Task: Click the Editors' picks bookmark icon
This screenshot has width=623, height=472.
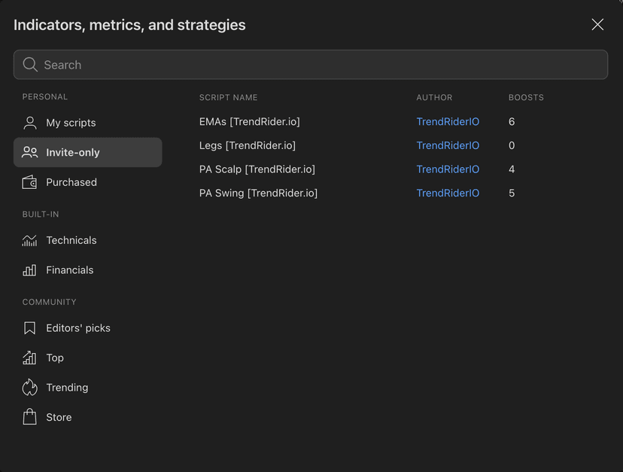Action: pos(30,328)
